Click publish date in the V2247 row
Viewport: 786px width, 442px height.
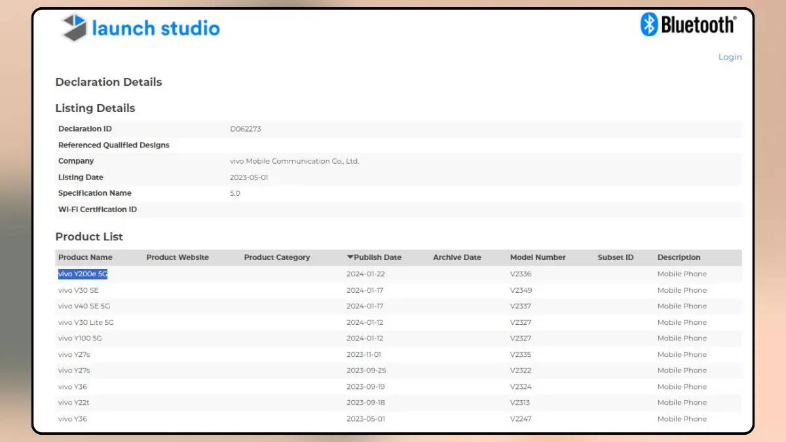[365, 418]
